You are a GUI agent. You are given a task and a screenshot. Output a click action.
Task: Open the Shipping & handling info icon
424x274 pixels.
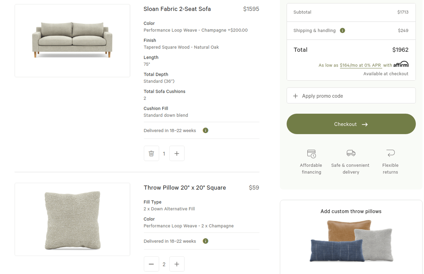click(x=342, y=30)
